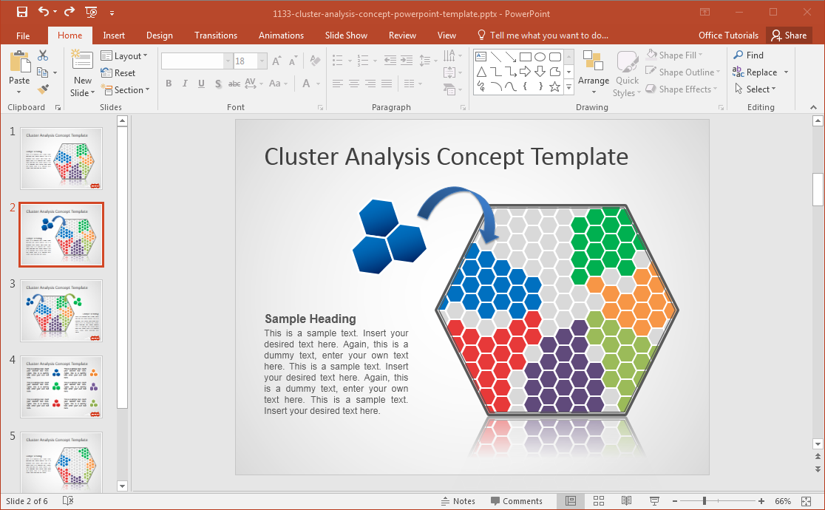The height and width of the screenshot is (510, 825).
Task: Start Slide Show from status bar
Action: click(654, 501)
